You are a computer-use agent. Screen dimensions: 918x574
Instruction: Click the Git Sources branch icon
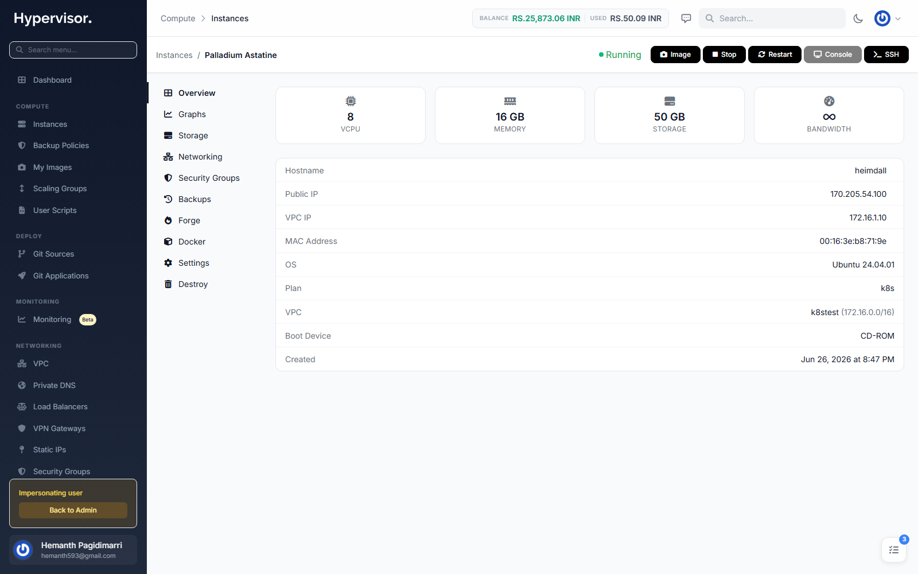point(22,254)
